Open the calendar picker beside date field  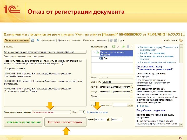pyautogui.click(x=108, y=120)
